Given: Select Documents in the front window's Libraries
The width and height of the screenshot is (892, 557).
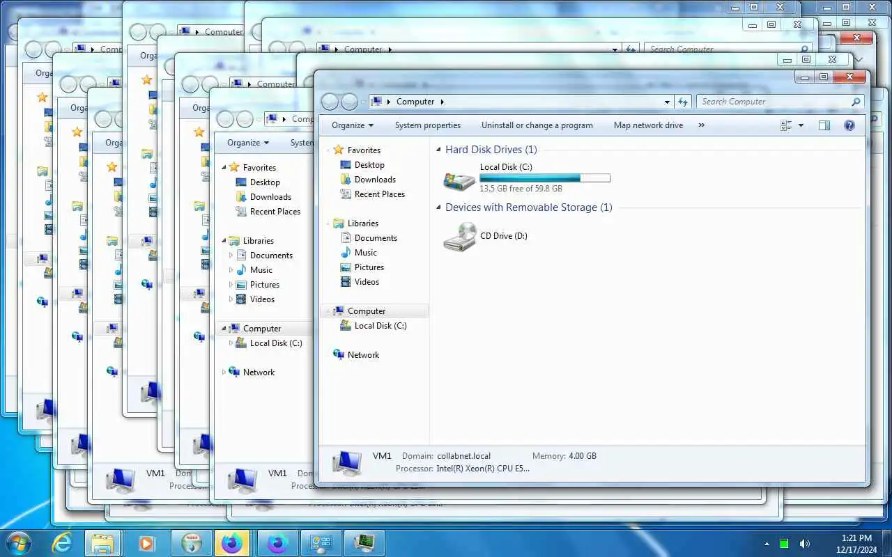Looking at the screenshot, I should click(376, 238).
